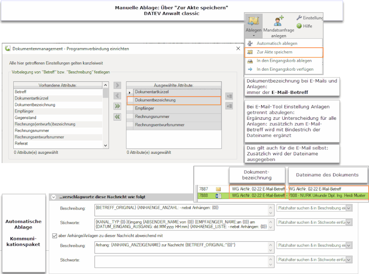Viewport: 369px width, 274px height.
Task: Click Ausgewählte Attribute column header
Action: (174, 85)
